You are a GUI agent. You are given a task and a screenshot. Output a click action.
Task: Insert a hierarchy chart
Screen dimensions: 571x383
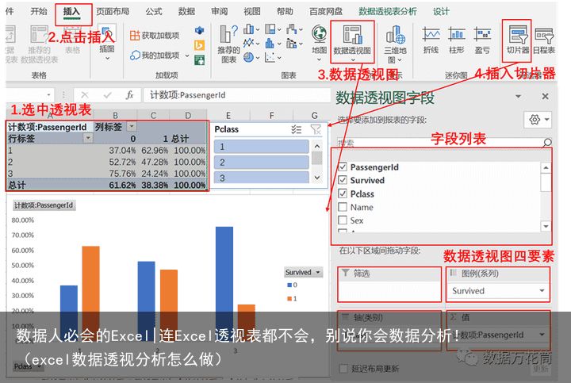pyautogui.click(x=273, y=29)
